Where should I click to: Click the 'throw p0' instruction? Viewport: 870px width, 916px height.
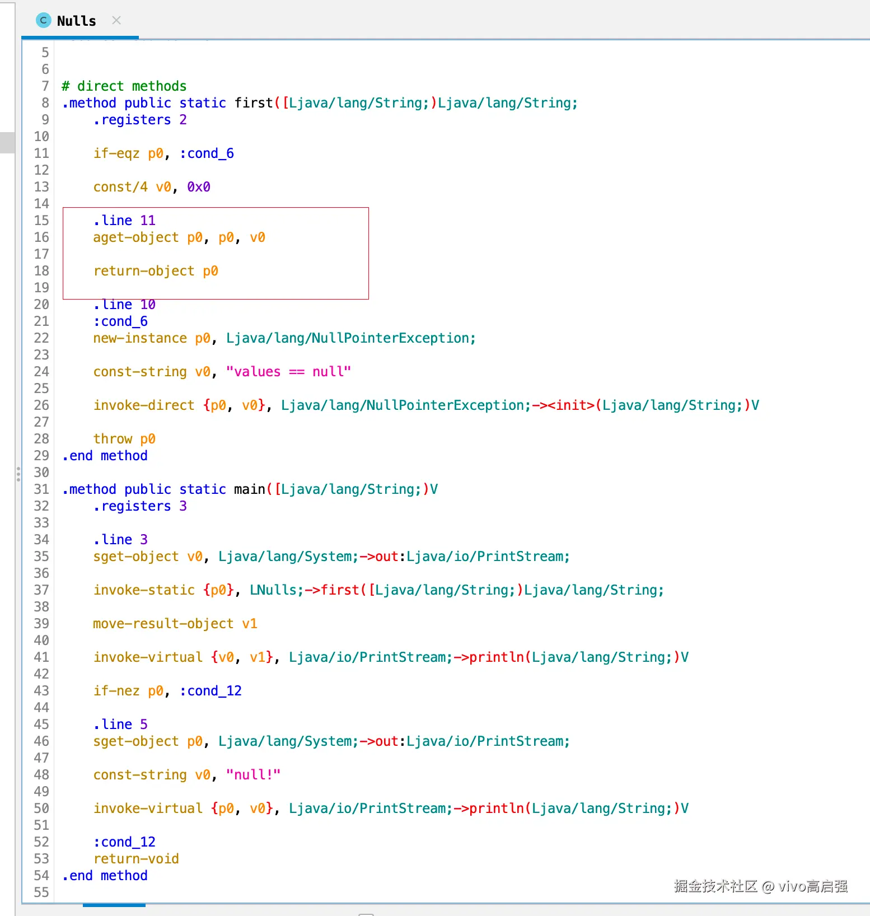point(124,439)
